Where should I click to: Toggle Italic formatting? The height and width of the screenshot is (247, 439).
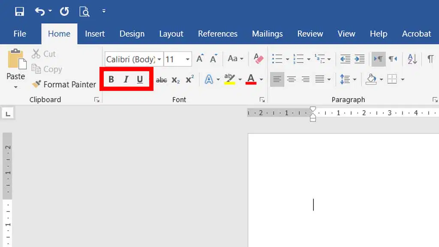coord(126,79)
